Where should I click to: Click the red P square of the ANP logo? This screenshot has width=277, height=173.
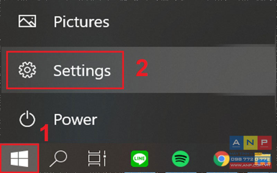pos(265,143)
